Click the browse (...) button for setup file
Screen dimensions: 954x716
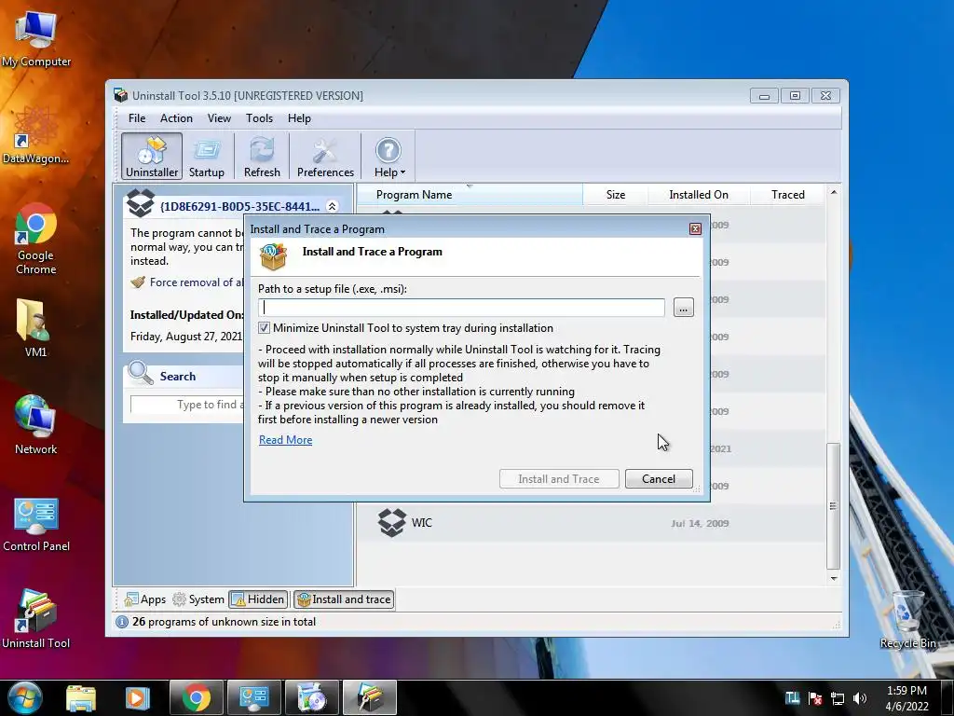coord(683,308)
